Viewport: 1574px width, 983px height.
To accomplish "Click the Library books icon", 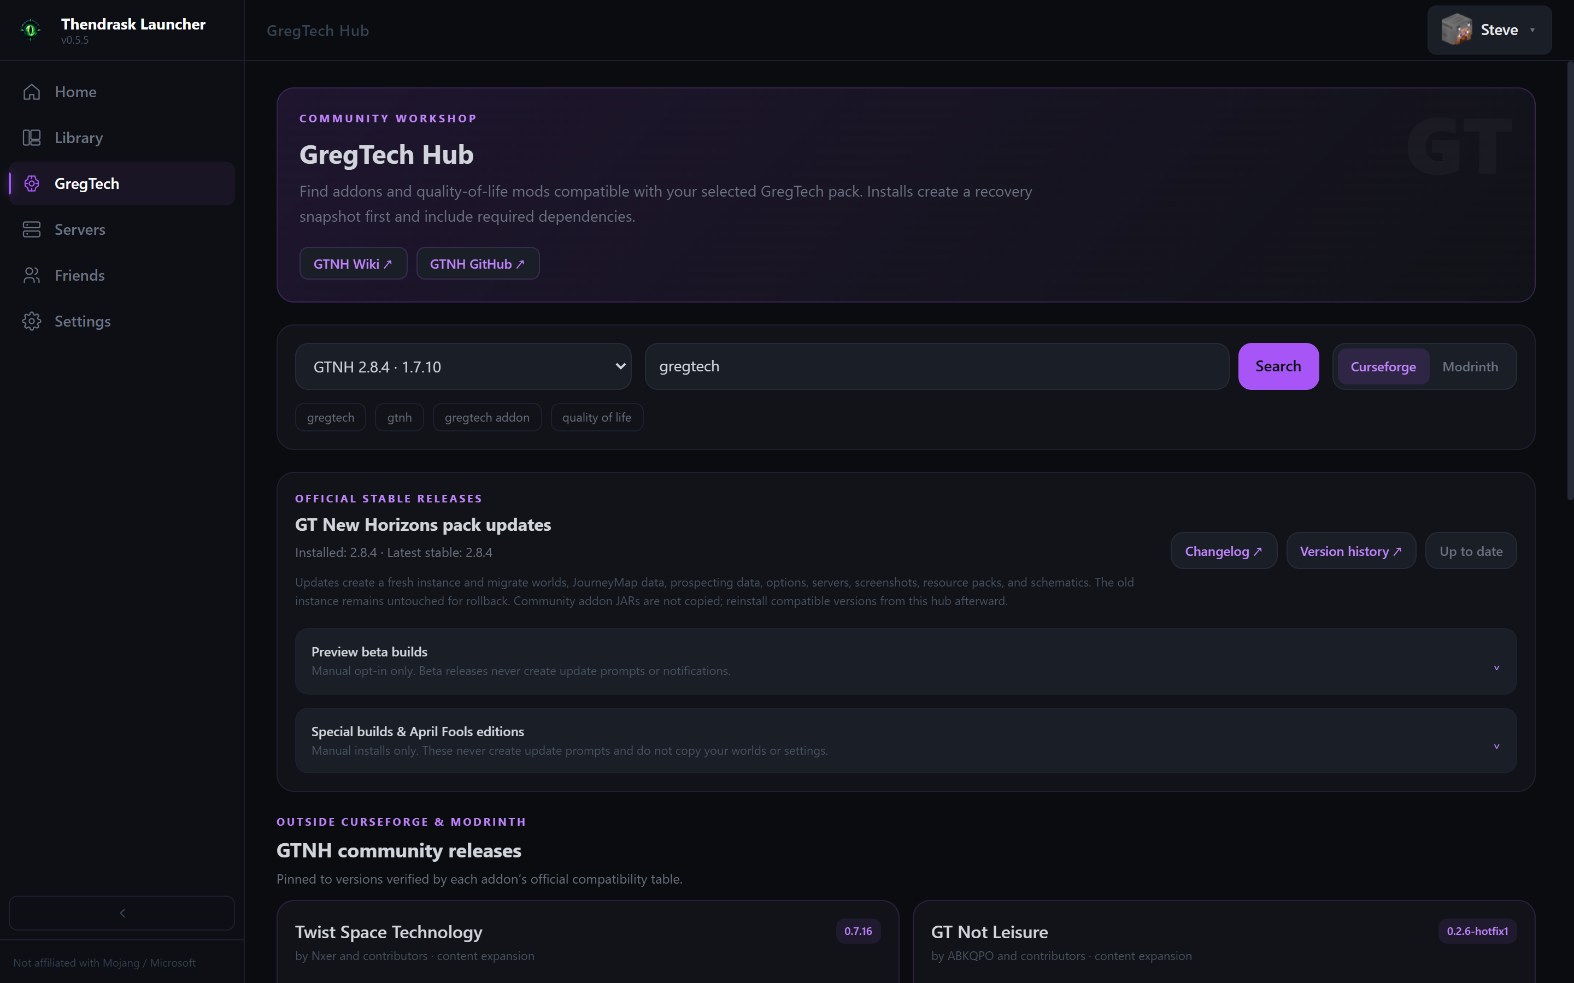I will tap(31, 138).
